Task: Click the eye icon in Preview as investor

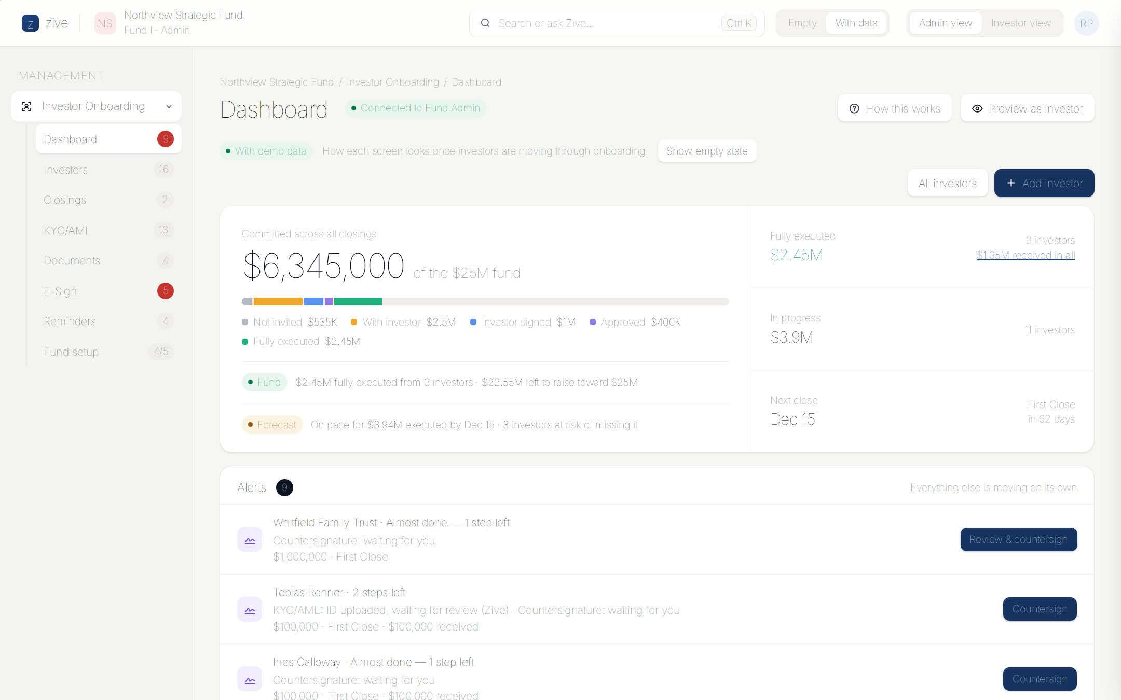Action: (977, 109)
